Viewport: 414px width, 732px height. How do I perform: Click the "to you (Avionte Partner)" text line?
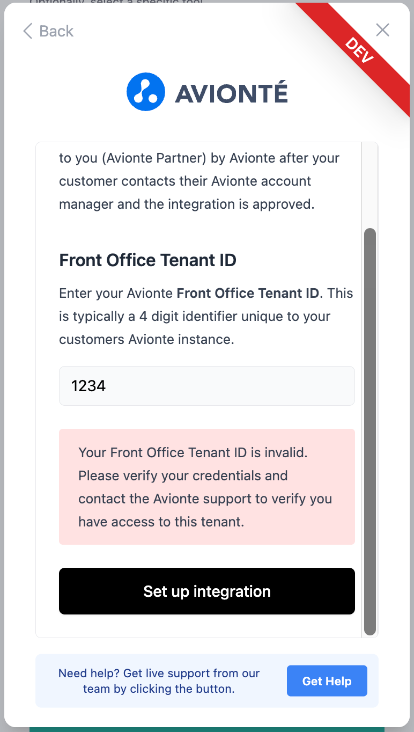pos(199,158)
